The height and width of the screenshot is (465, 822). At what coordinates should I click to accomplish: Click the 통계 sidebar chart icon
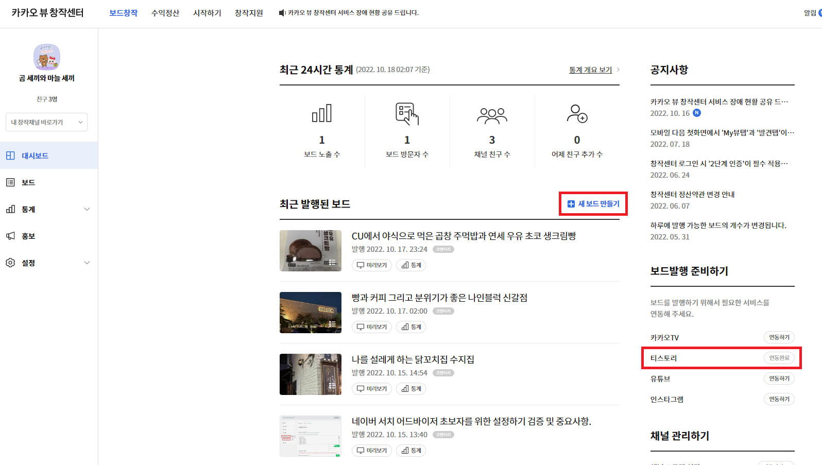point(10,209)
